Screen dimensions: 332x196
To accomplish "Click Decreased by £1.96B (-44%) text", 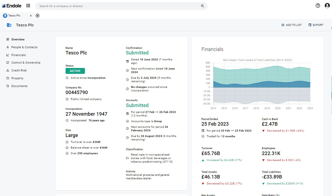I will [286, 131].
